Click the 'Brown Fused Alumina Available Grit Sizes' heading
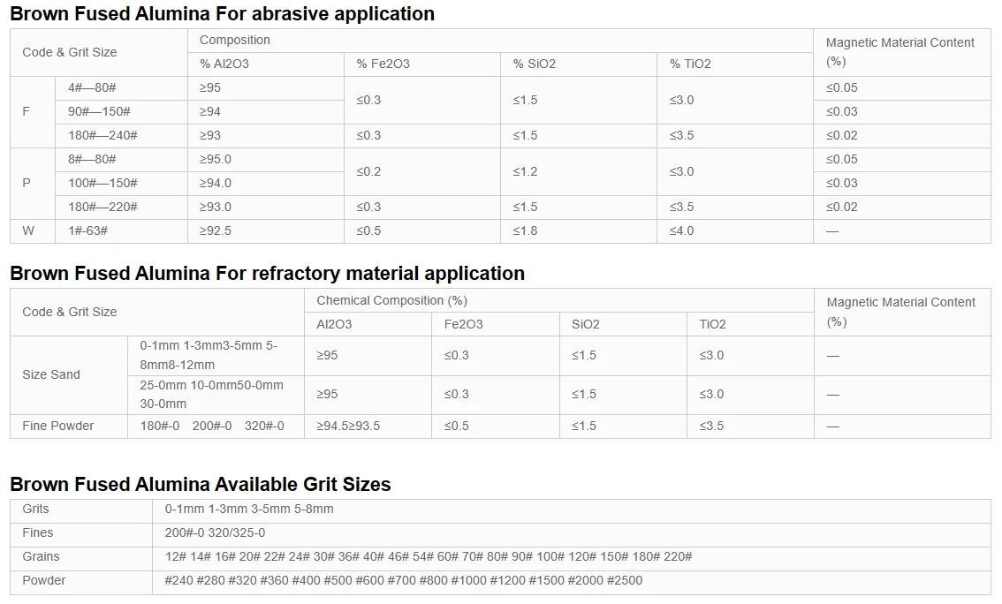Viewport: 1002px width, 604px height. [200, 484]
